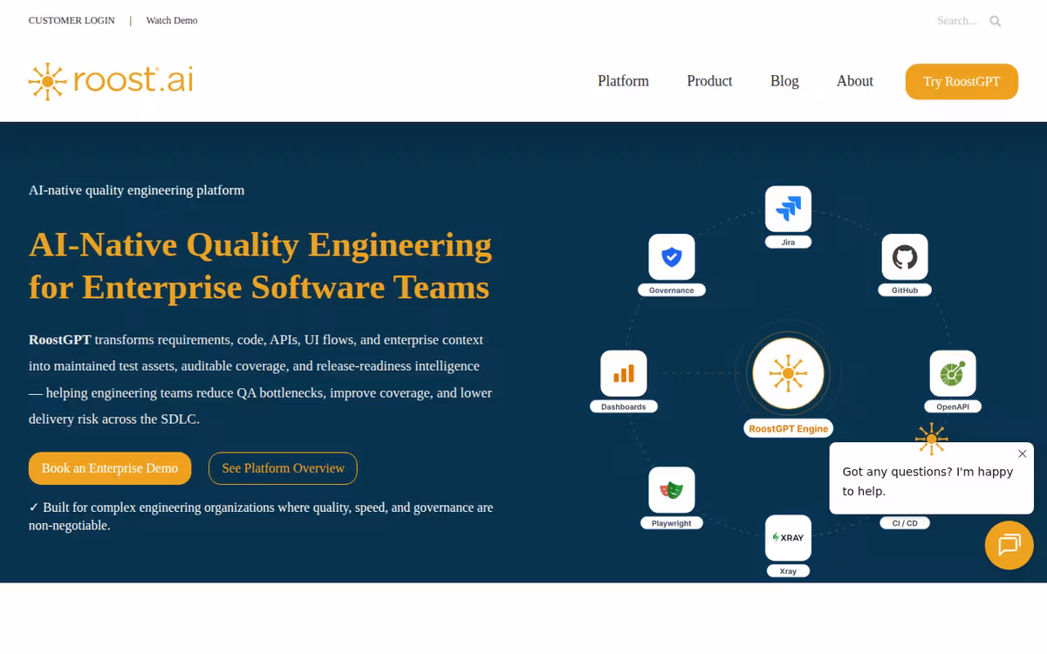Click the Dashboards bar chart icon

click(x=624, y=373)
